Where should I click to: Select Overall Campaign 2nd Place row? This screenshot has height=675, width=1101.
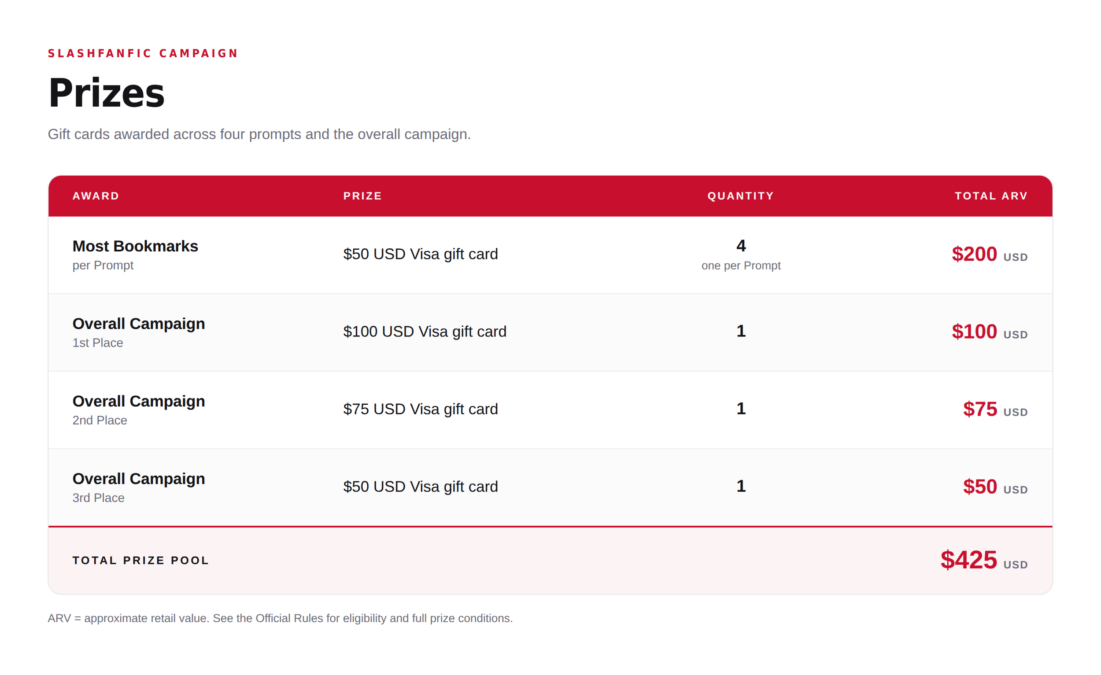(x=550, y=409)
